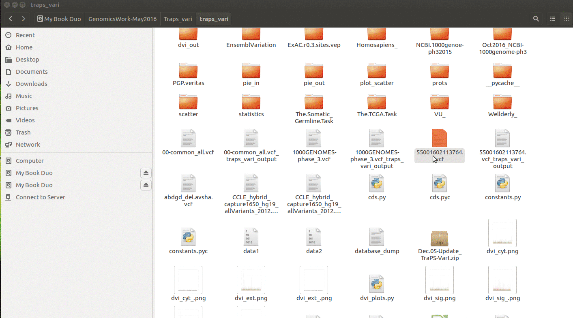Image resolution: width=573 pixels, height=318 pixels.
Task: Open Traps_vari path segment
Action: pyautogui.click(x=178, y=19)
